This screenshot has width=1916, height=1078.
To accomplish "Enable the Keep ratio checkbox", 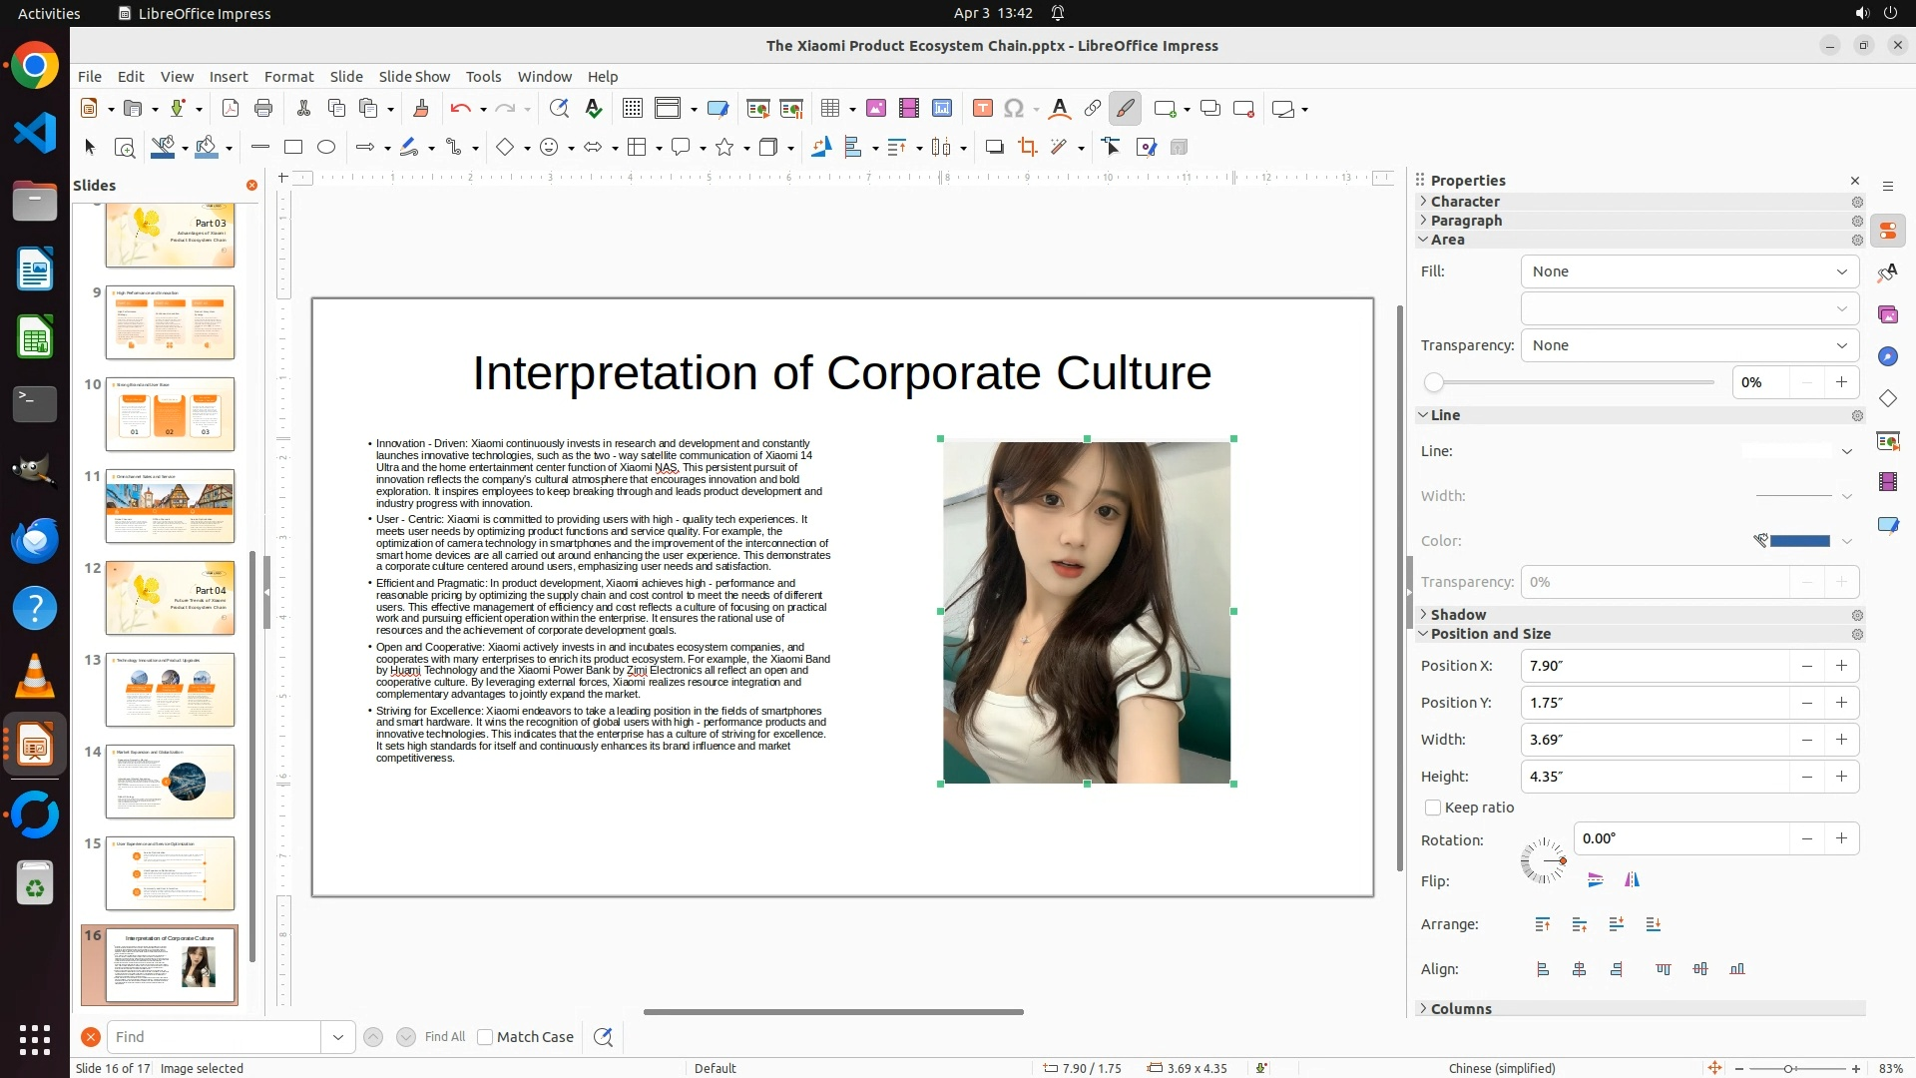I will click(1433, 808).
